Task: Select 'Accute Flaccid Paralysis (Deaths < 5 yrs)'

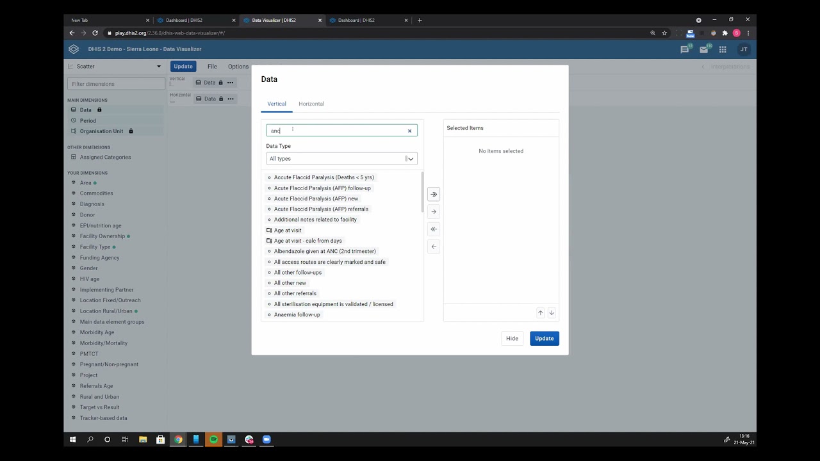Action: [321, 177]
